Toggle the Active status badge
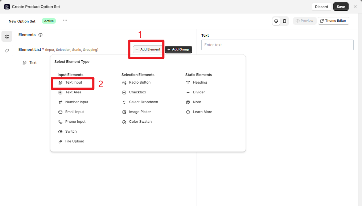The height and width of the screenshot is (206, 362). [x=49, y=21]
